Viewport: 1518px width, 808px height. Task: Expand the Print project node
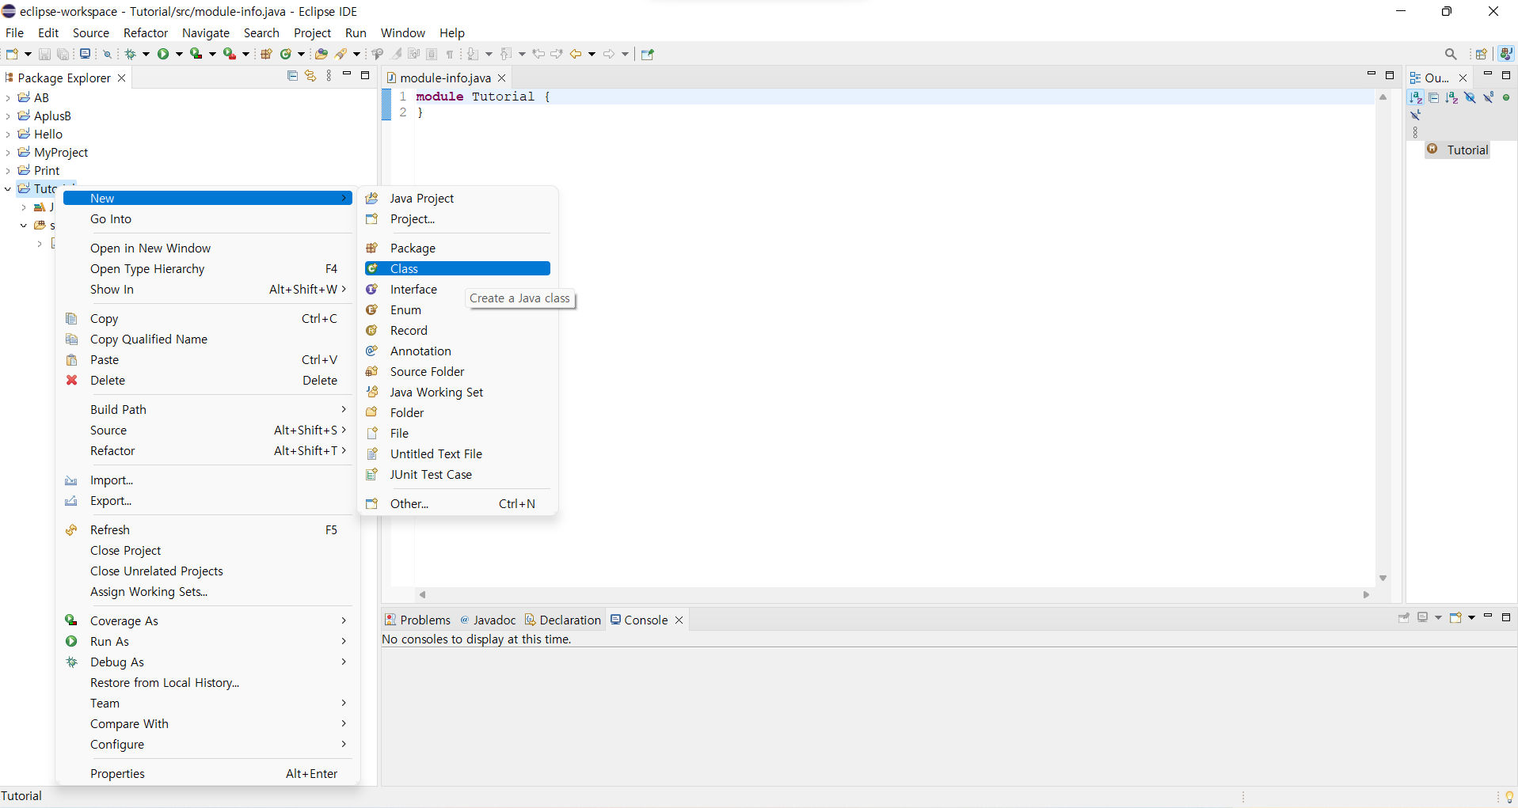tap(8, 170)
